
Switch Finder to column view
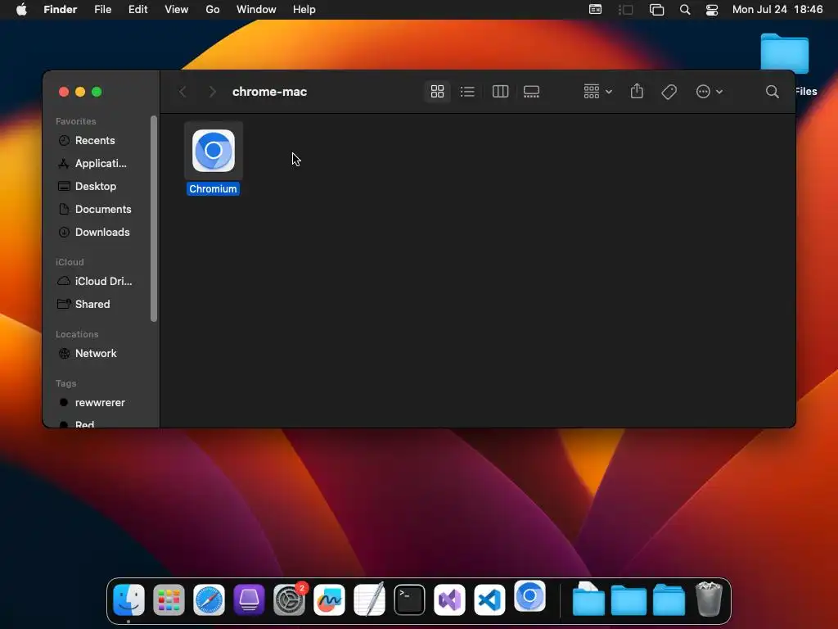pos(500,92)
